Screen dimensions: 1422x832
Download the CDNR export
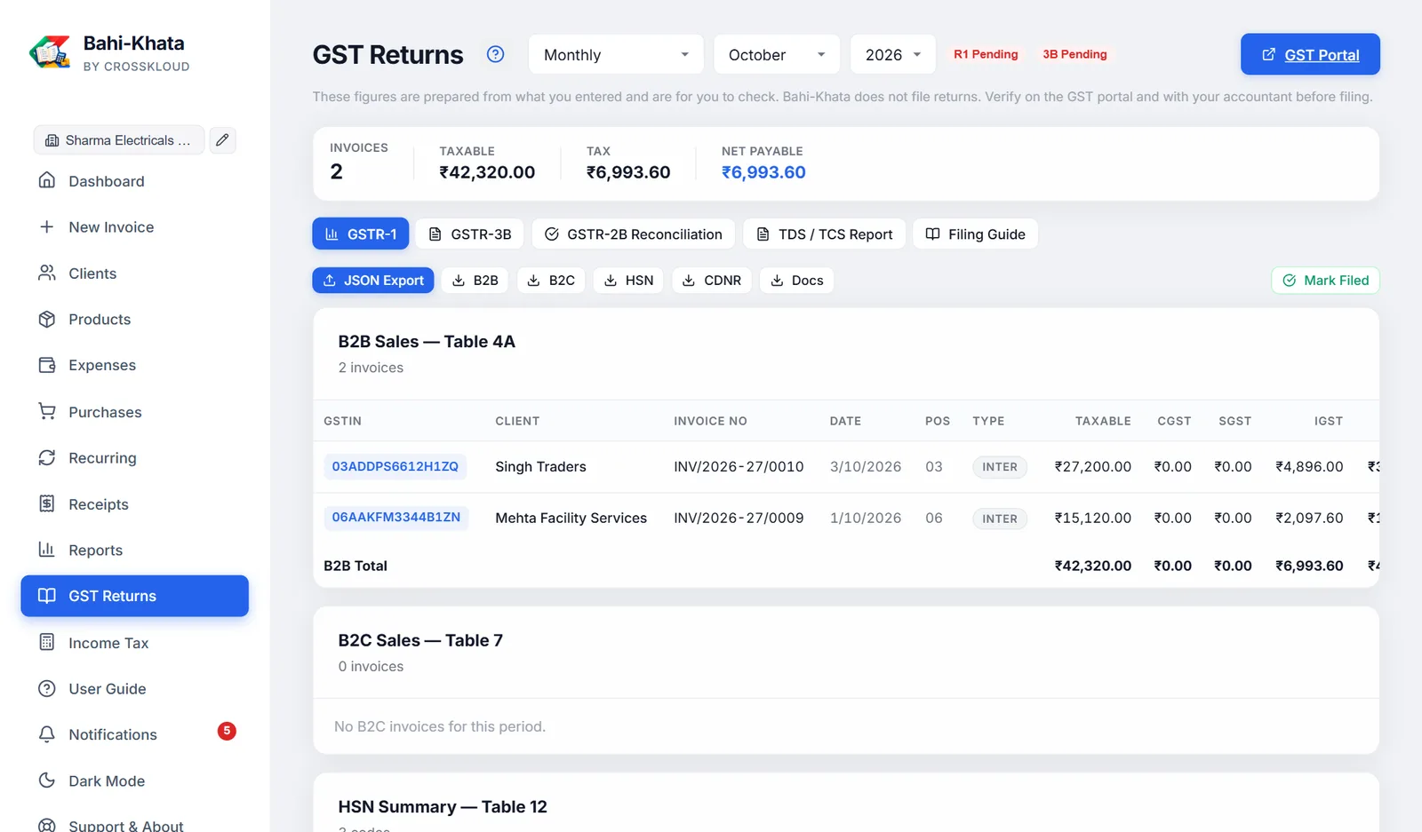click(x=712, y=281)
